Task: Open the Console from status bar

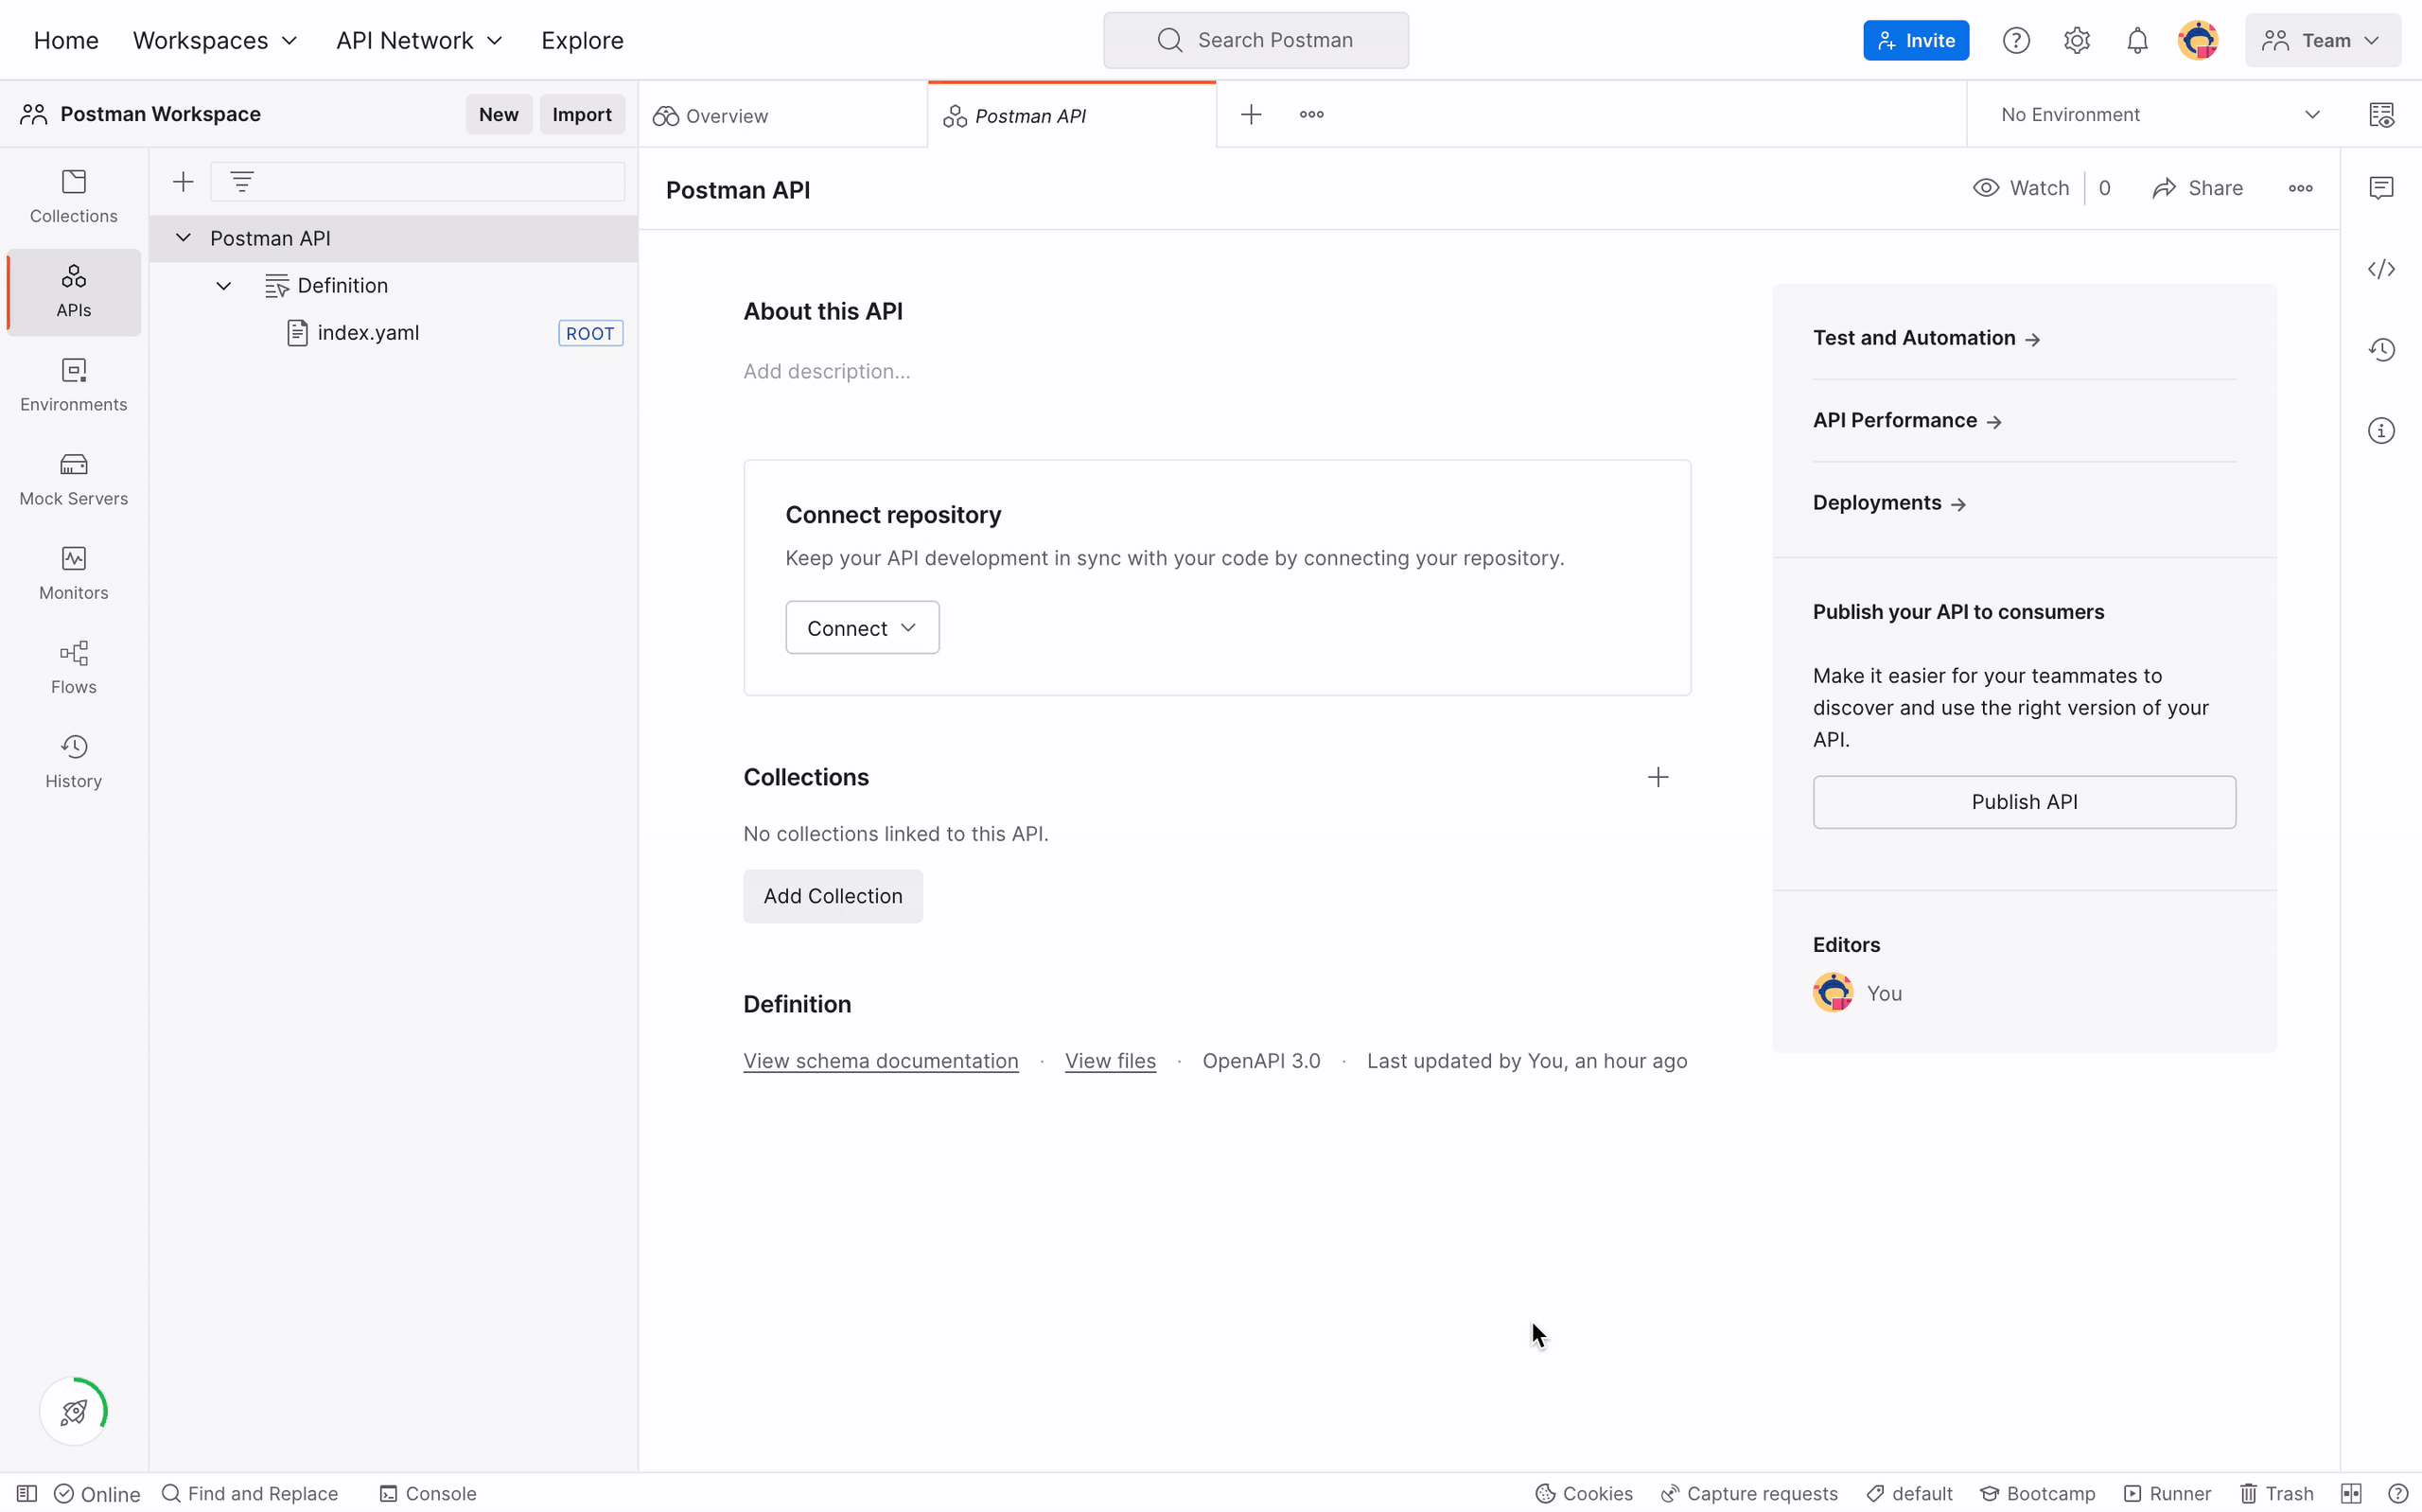Action: [428, 1493]
